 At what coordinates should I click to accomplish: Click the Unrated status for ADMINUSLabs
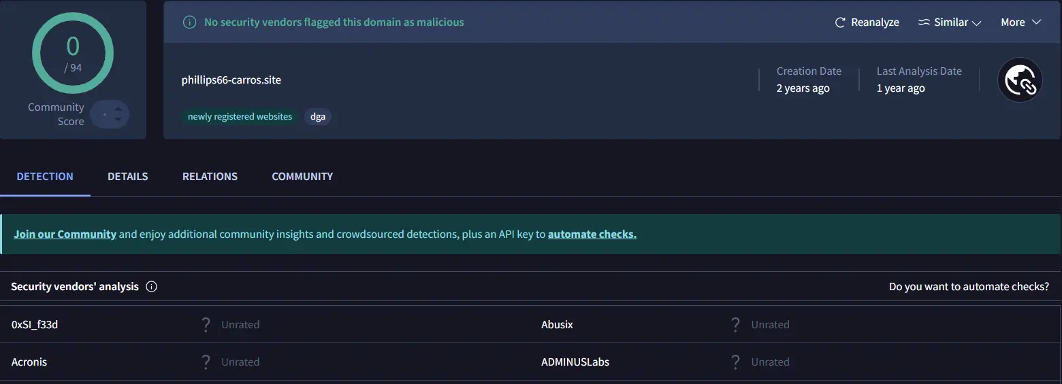click(x=770, y=362)
